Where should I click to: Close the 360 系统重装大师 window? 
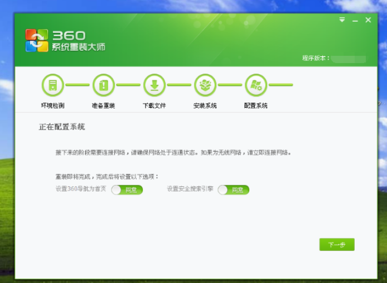point(368,20)
